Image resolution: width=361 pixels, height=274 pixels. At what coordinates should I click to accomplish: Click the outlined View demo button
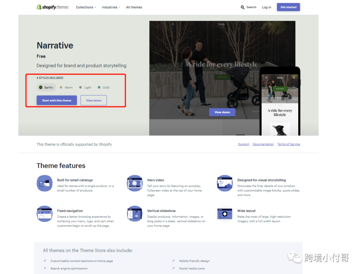tap(94, 100)
